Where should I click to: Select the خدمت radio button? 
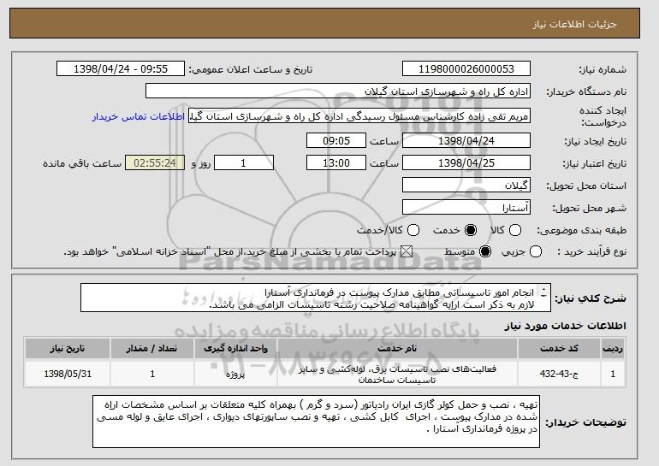(471, 230)
